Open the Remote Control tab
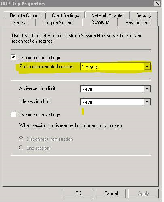 [x=25, y=15]
